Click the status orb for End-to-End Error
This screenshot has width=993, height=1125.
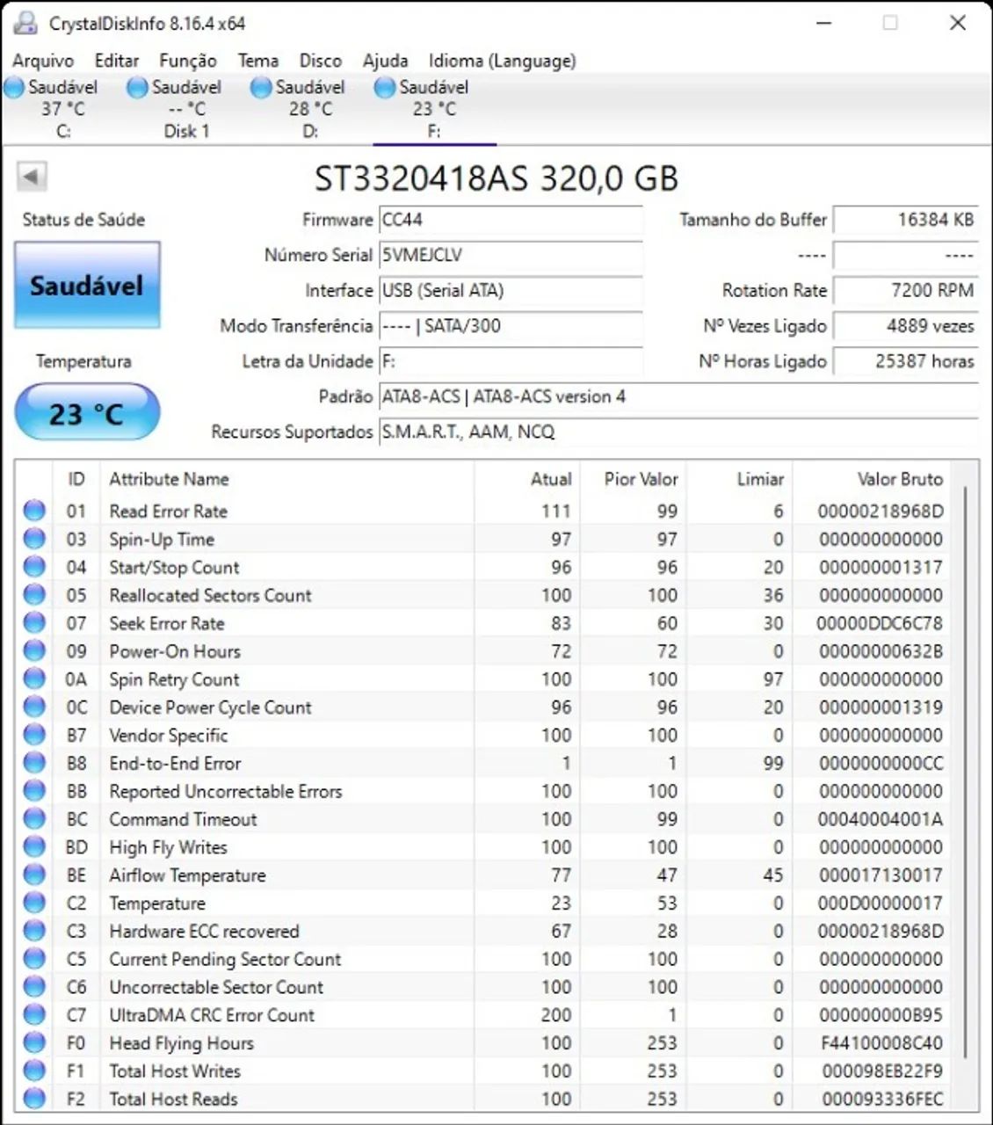(x=34, y=763)
